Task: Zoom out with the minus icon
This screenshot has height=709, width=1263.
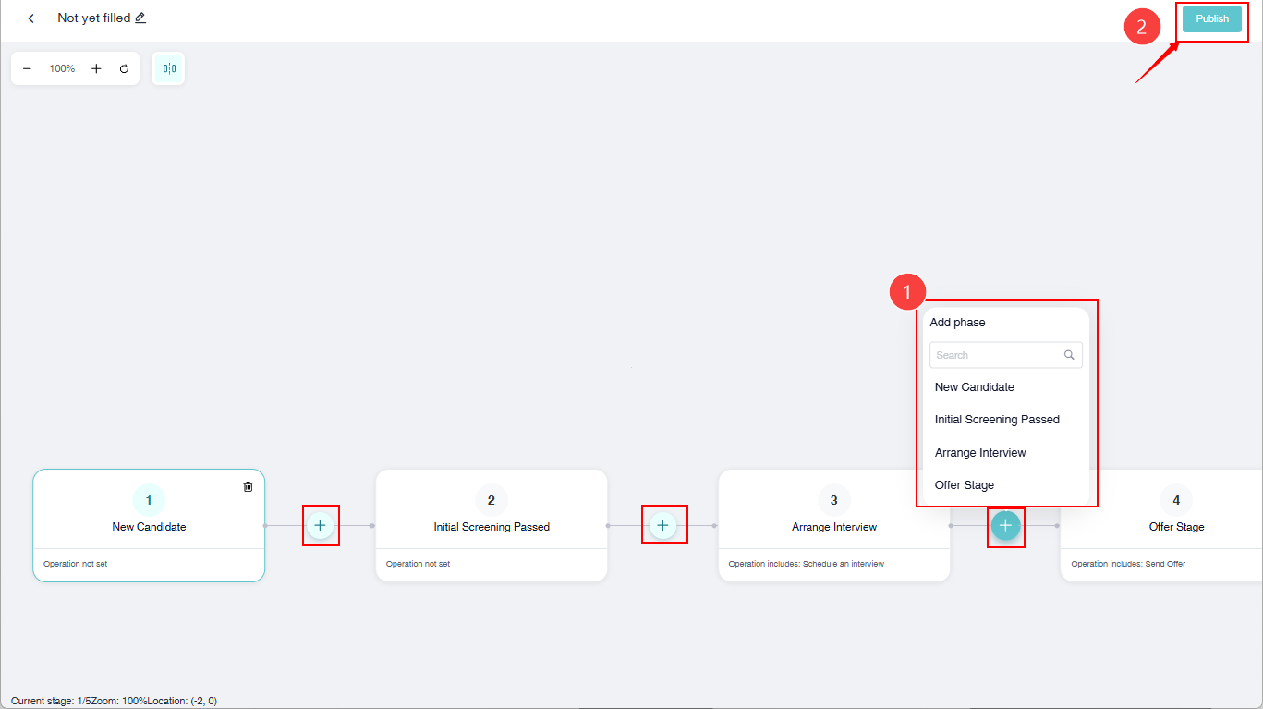Action: tap(27, 68)
